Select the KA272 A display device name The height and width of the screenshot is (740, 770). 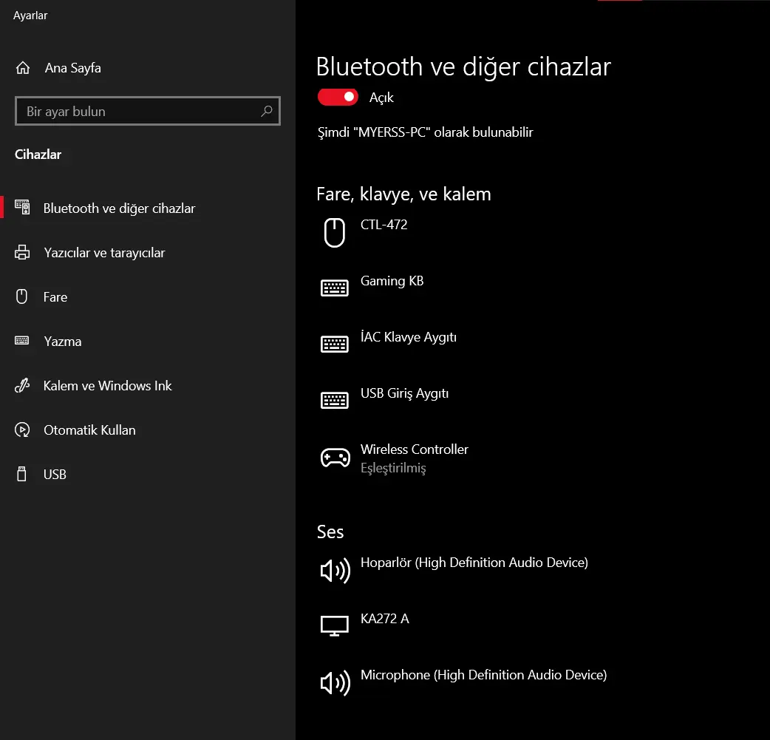(384, 619)
